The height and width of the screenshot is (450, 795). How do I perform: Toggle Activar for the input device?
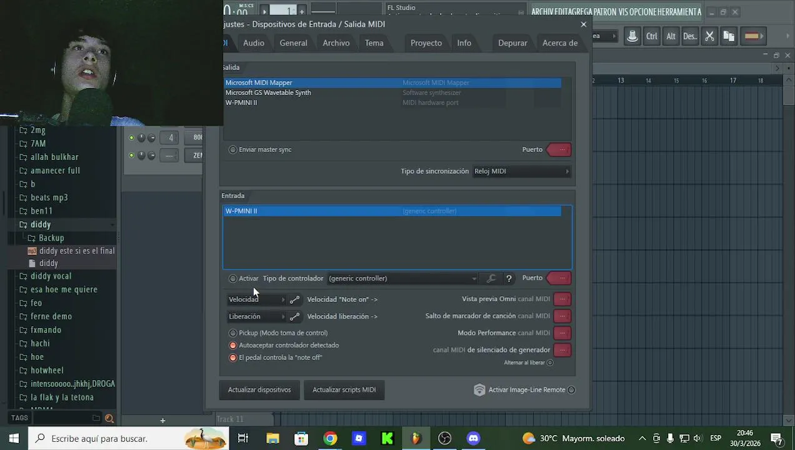click(x=233, y=279)
